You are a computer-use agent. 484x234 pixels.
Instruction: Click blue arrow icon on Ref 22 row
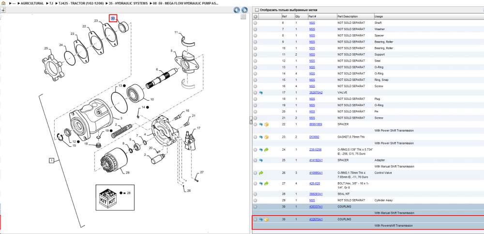point(260,124)
